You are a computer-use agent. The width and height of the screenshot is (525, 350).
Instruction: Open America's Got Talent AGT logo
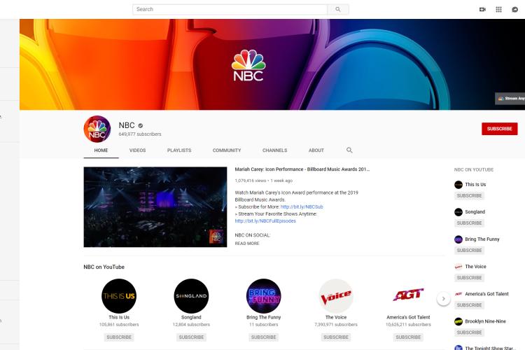tap(408, 295)
